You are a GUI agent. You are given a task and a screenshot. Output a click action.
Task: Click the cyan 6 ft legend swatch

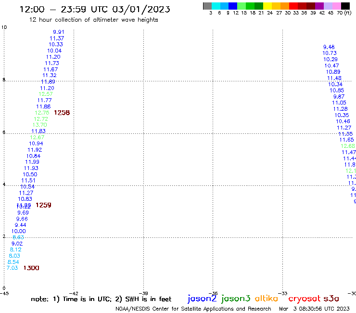[216, 6]
